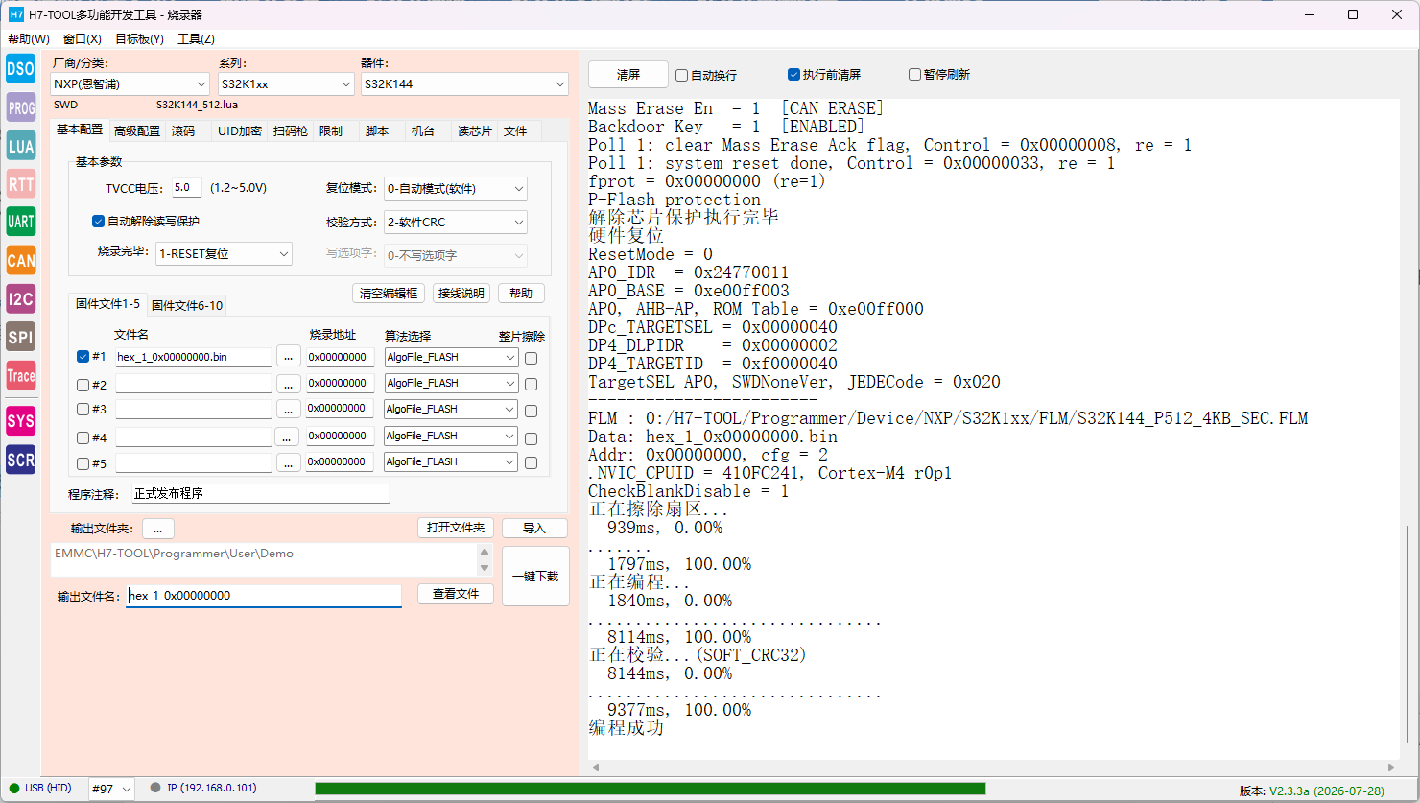The width and height of the screenshot is (1420, 803).
Task: Click the log panel vertical scrollbar
Action: 1408,634
